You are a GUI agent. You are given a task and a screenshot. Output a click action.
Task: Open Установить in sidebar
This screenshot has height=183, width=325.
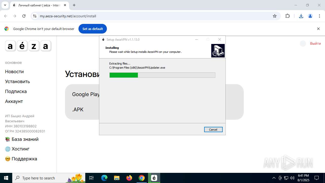pos(18,82)
